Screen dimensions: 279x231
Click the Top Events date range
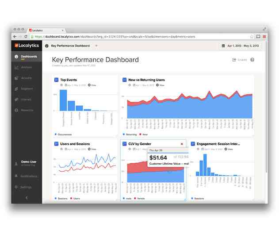pyautogui.click(x=75, y=85)
